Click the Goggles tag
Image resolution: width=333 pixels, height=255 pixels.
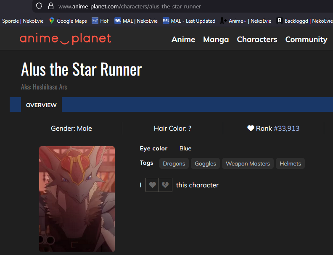click(205, 163)
